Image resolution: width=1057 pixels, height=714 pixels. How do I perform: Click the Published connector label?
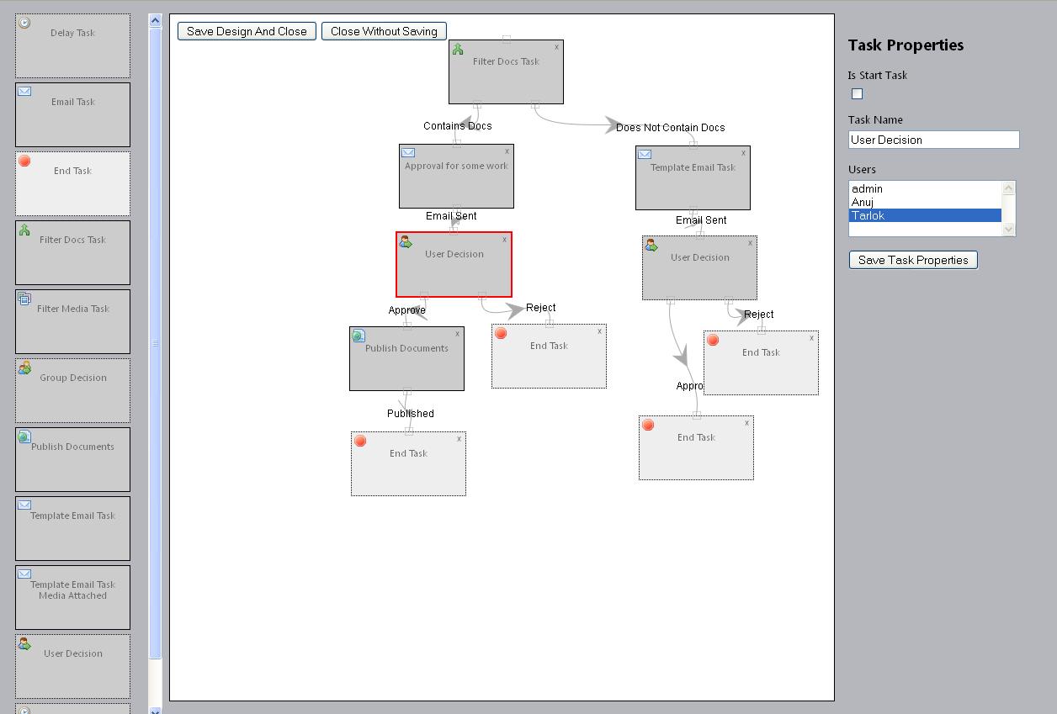click(x=411, y=414)
